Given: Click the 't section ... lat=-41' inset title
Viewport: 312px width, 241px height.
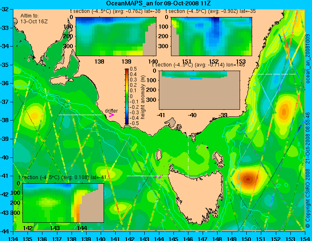Looking at the screenshot, I should pyautogui.click(x=62, y=177).
